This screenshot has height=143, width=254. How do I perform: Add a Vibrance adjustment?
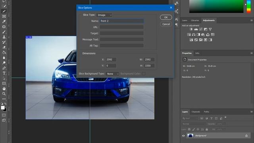click(x=210, y=29)
